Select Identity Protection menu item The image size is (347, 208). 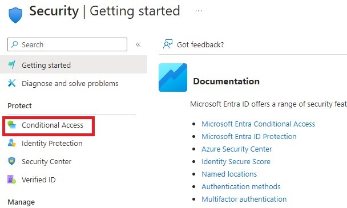52,143
